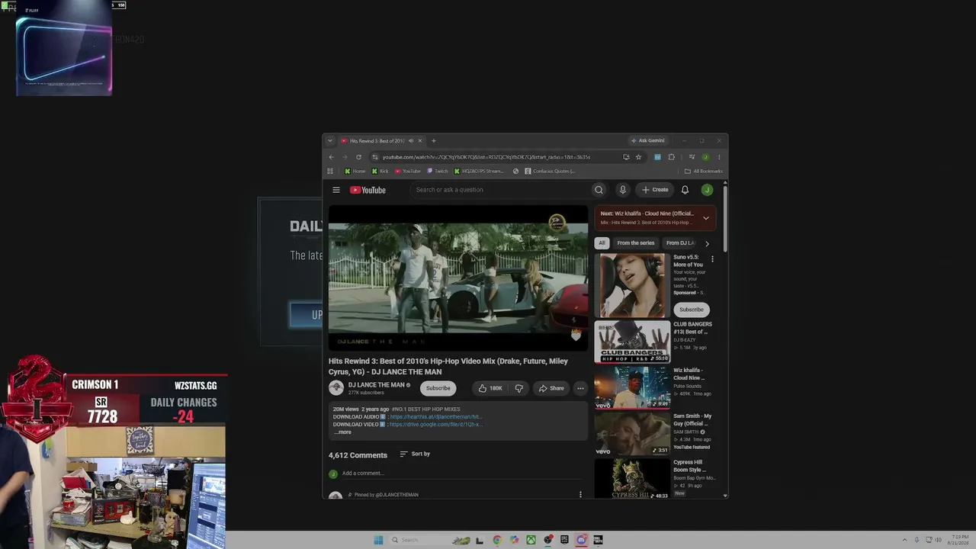Subscribe to the Suno sponsored channel
Screen dimensions: 976x549
point(691,310)
